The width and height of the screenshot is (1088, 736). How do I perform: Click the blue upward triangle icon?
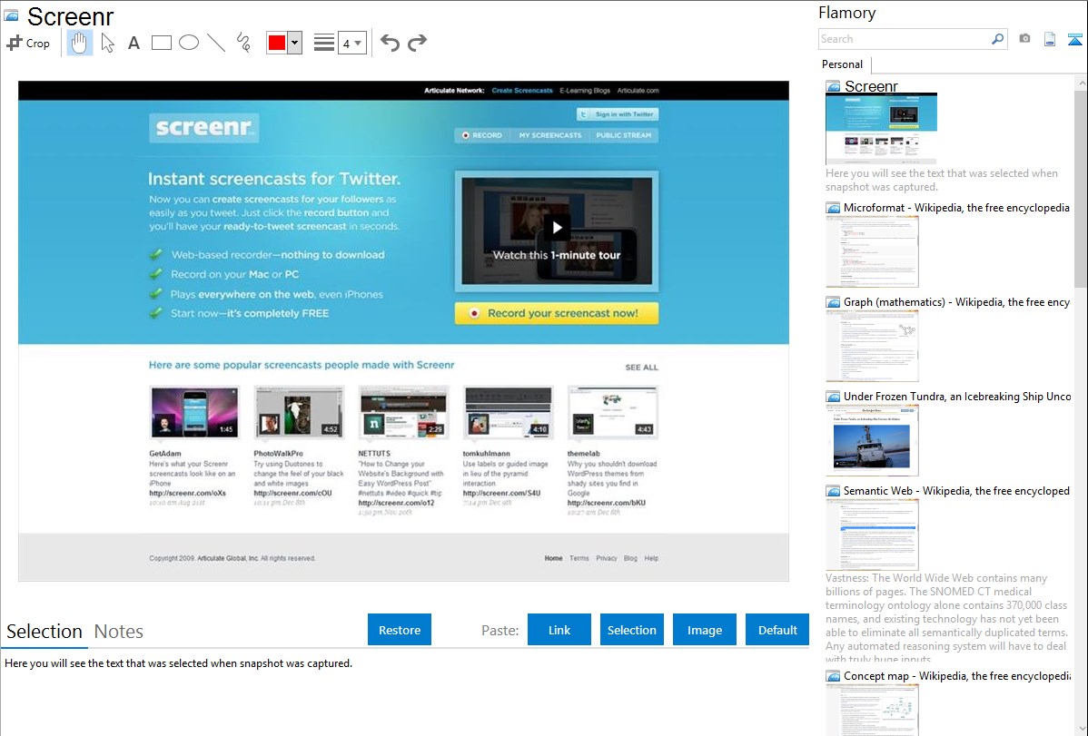point(1074,40)
